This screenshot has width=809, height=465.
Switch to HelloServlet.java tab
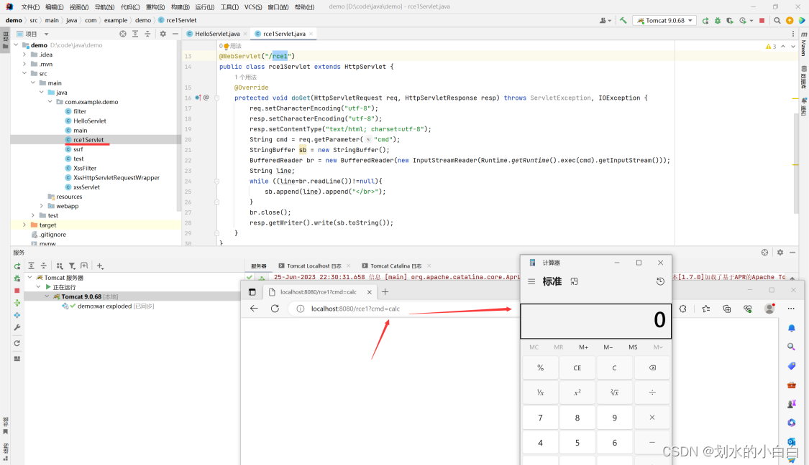[216, 34]
